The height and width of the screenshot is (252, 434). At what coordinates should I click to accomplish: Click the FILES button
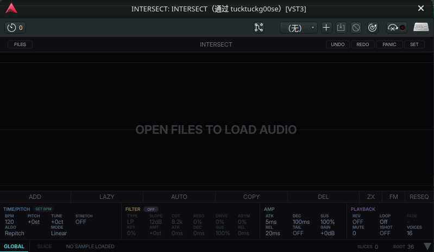[x=20, y=44]
